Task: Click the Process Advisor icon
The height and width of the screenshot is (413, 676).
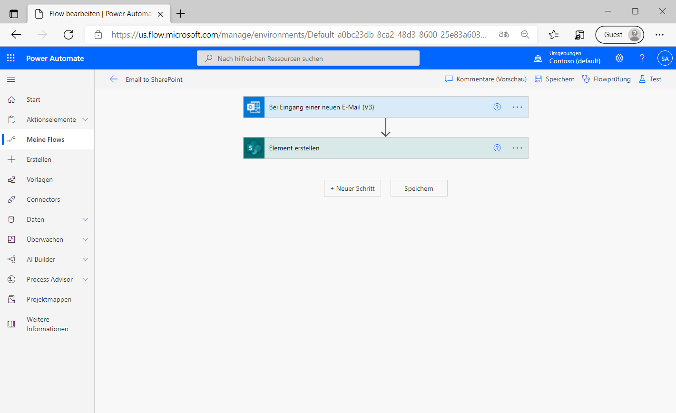Action: [x=11, y=279]
